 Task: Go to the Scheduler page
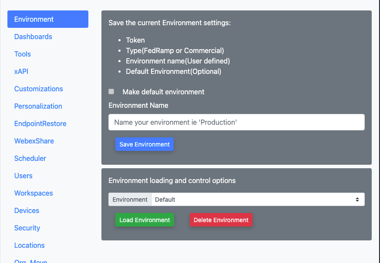(x=30, y=158)
